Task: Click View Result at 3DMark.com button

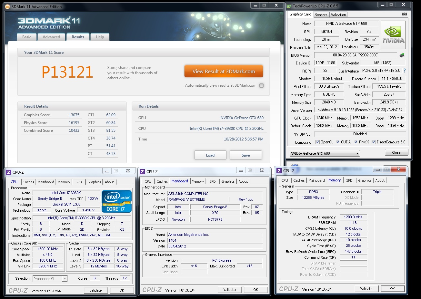Action: click(224, 72)
